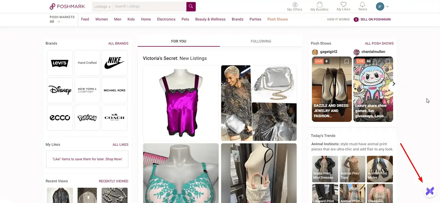Open My Bundles bag icon
This screenshot has width=440, height=203.
(x=320, y=4)
